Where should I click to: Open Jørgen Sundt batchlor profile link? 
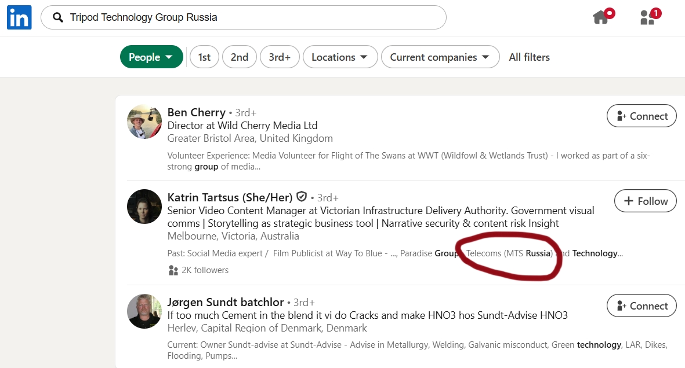226,302
